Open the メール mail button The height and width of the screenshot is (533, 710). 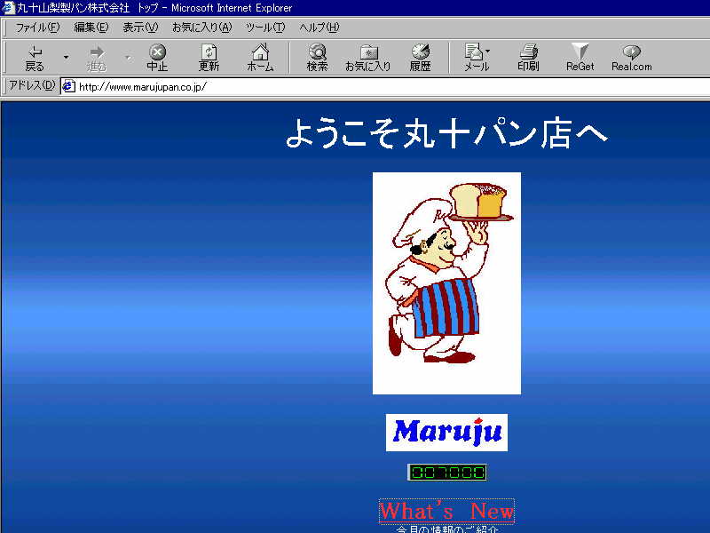click(x=475, y=58)
